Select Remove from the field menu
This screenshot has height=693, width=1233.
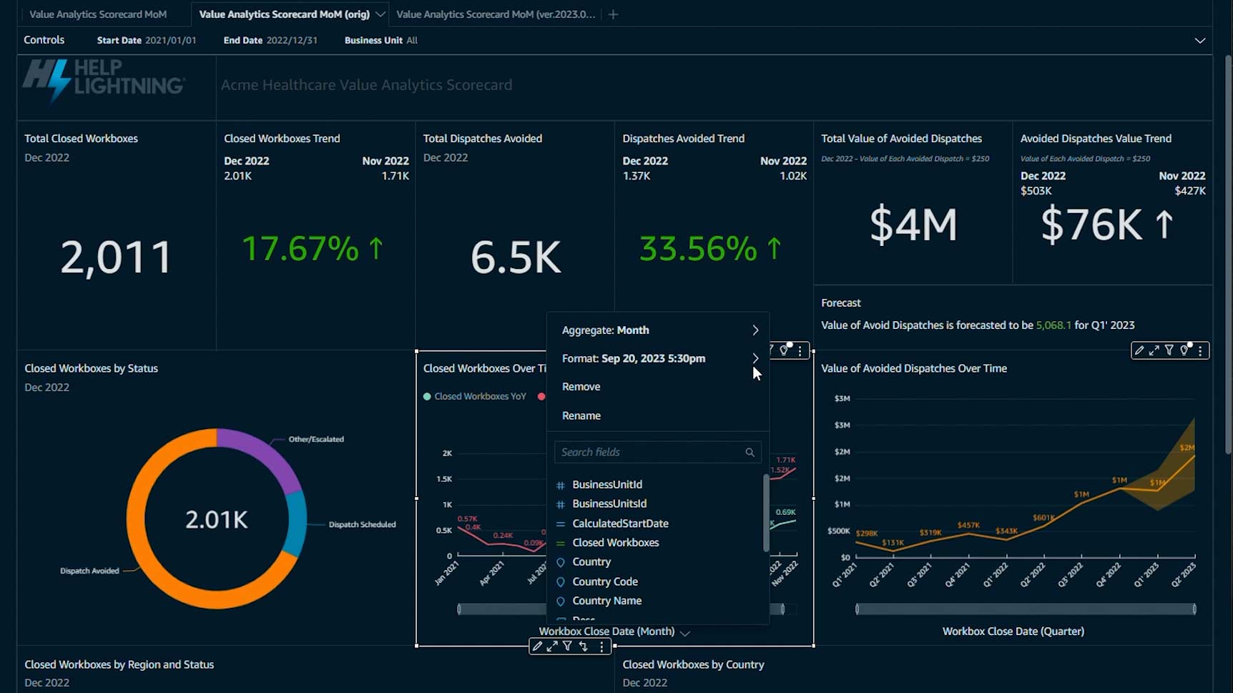pos(581,387)
